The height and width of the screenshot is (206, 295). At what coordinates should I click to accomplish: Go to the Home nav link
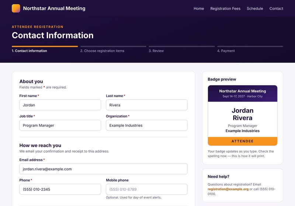pyautogui.click(x=199, y=8)
